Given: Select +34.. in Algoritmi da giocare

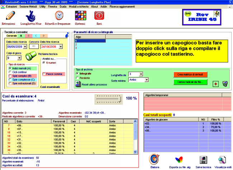Looking at the screenshot, I should pyautogui.click(x=188, y=127).
